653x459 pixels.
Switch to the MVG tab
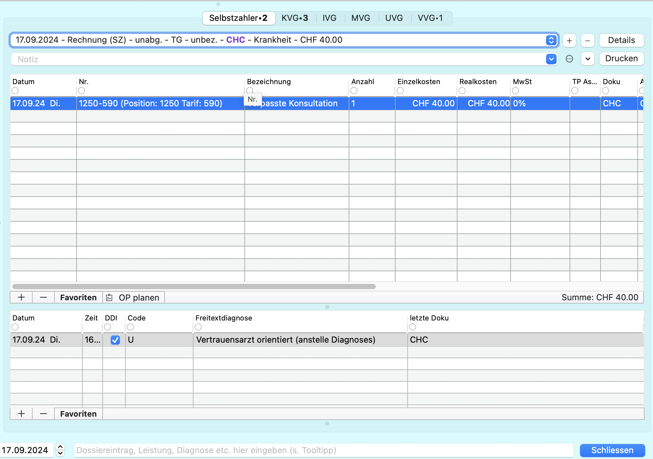pyautogui.click(x=360, y=18)
